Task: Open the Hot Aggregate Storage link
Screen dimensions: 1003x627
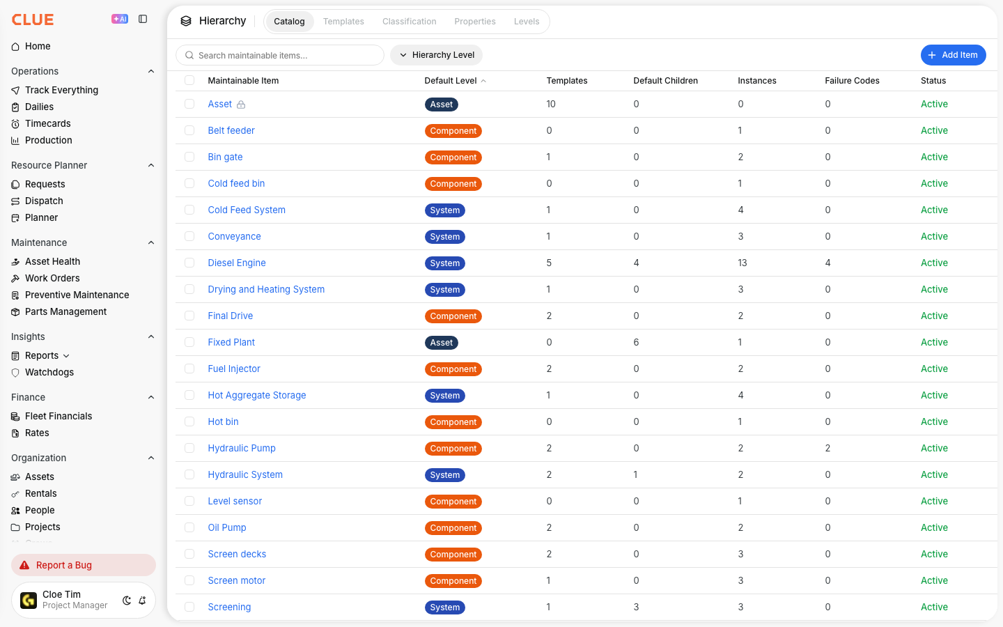Action: pyautogui.click(x=257, y=395)
